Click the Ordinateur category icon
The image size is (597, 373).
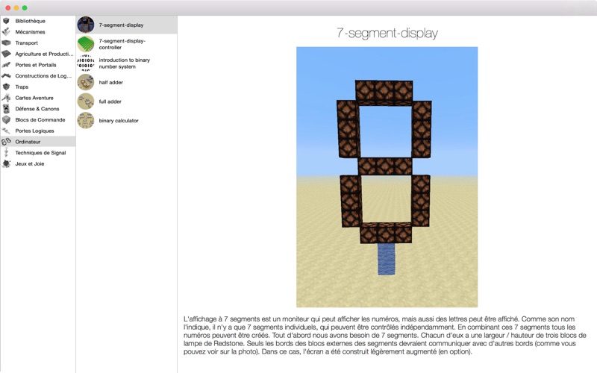pyautogui.click(x=6, y=142)
